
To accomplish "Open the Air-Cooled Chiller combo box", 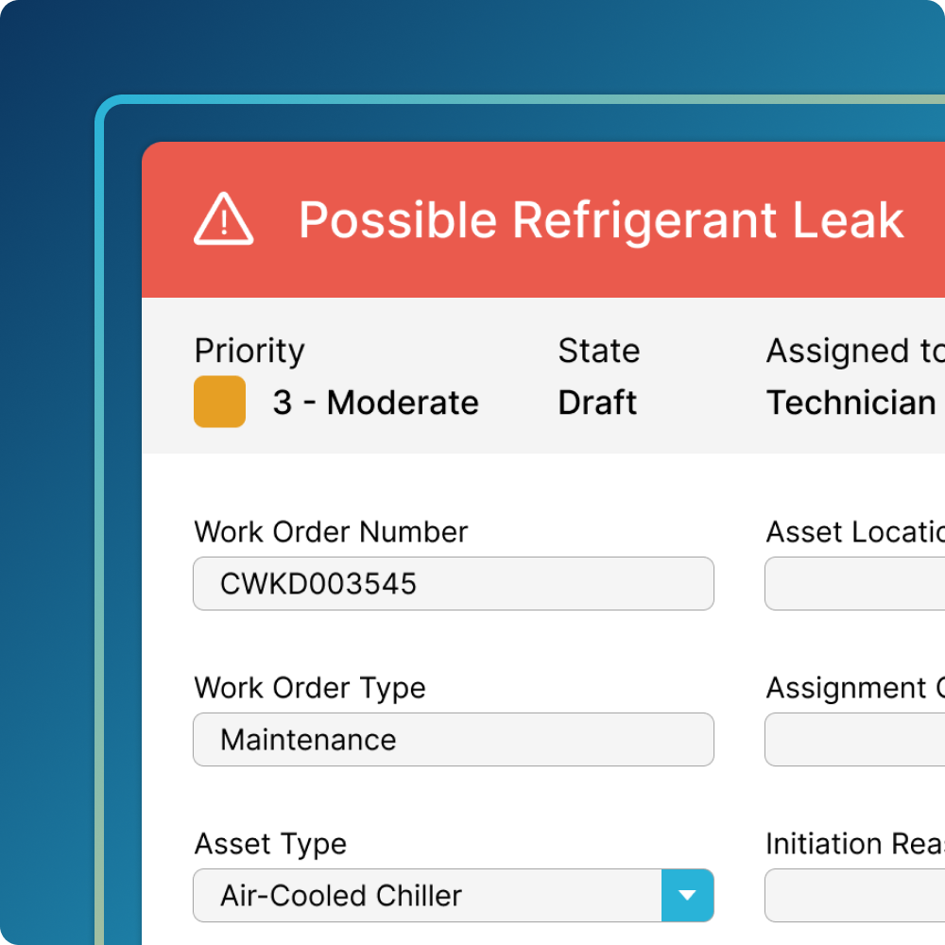I will click(x=427, y=895).
